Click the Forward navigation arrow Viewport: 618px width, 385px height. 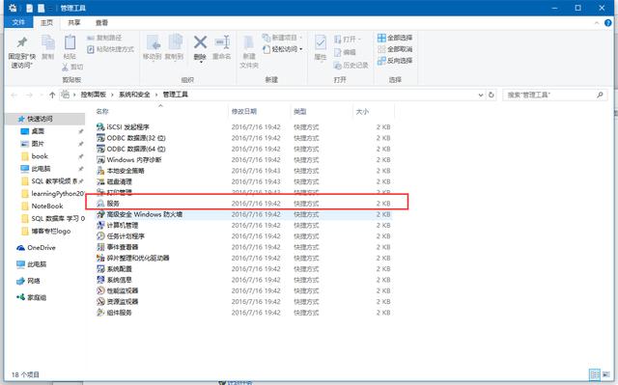(29, 95)
